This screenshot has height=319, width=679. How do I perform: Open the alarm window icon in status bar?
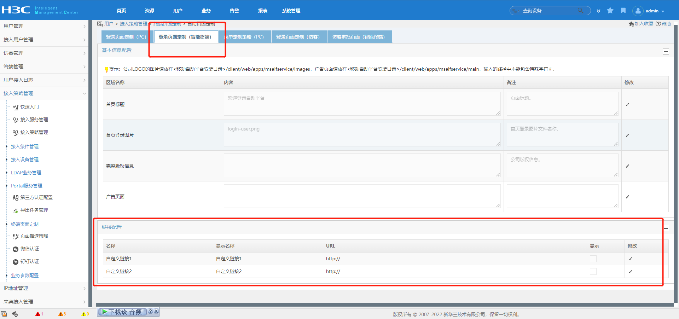coord(4,314)
